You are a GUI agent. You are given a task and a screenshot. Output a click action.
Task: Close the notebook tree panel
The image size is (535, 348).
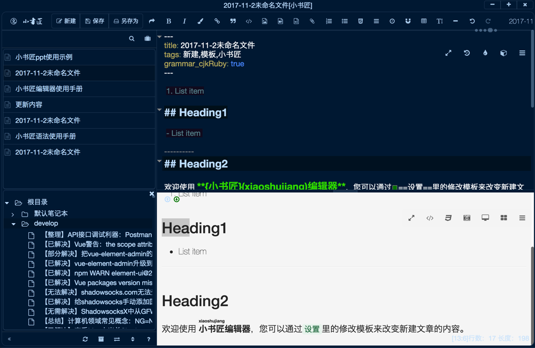152,194
